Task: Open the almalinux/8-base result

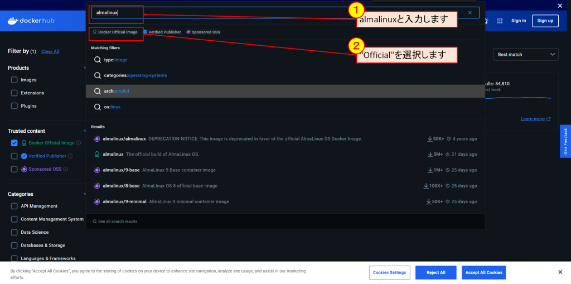Action: [285, 186]
